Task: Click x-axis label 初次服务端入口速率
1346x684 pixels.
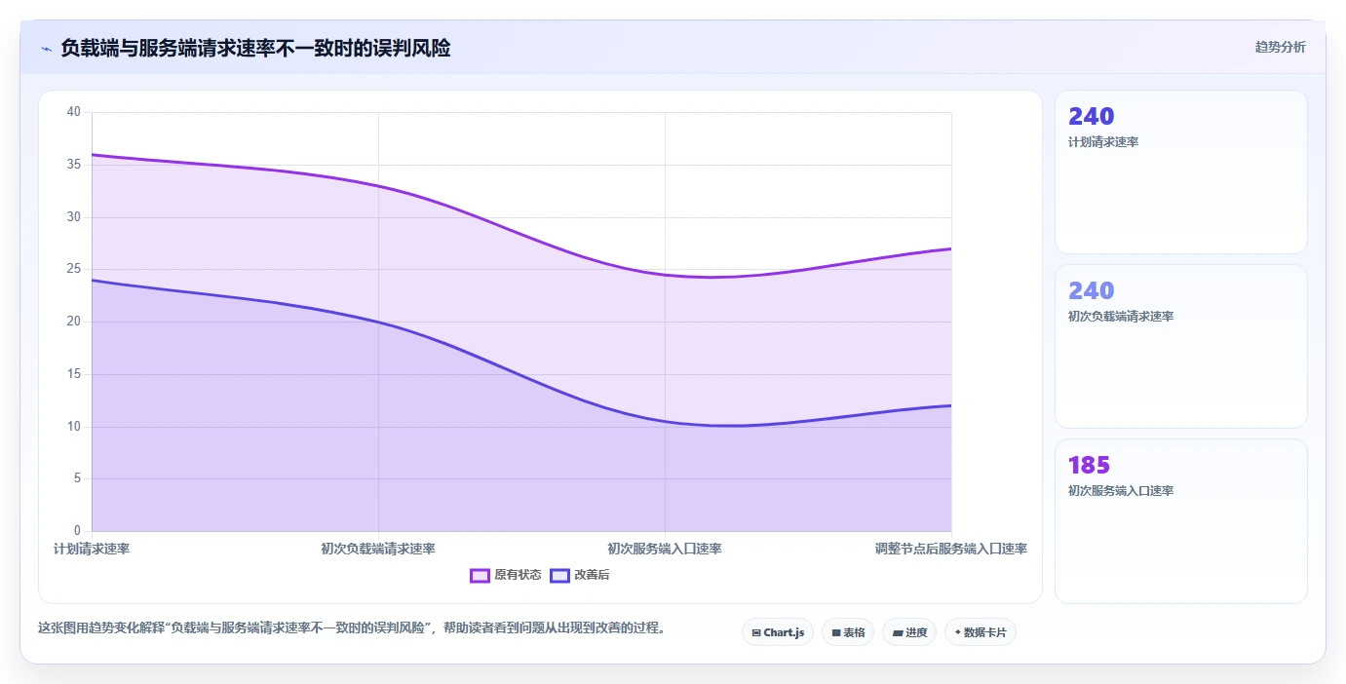Action: coord(665,550)
